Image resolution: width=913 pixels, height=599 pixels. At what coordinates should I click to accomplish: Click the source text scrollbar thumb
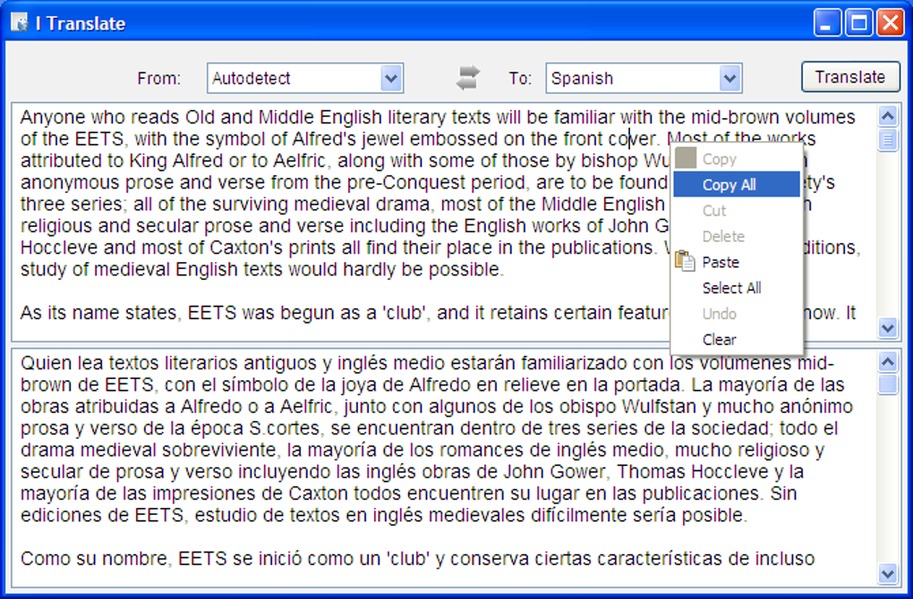[x=887, y=139]
